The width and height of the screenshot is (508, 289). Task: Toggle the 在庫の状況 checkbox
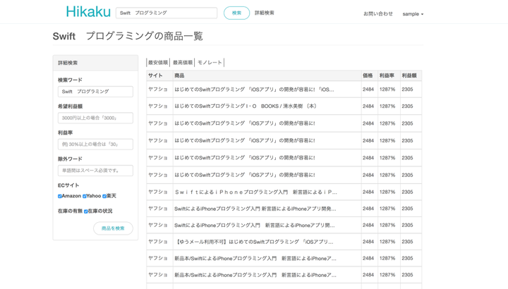[x=86, y=211]
